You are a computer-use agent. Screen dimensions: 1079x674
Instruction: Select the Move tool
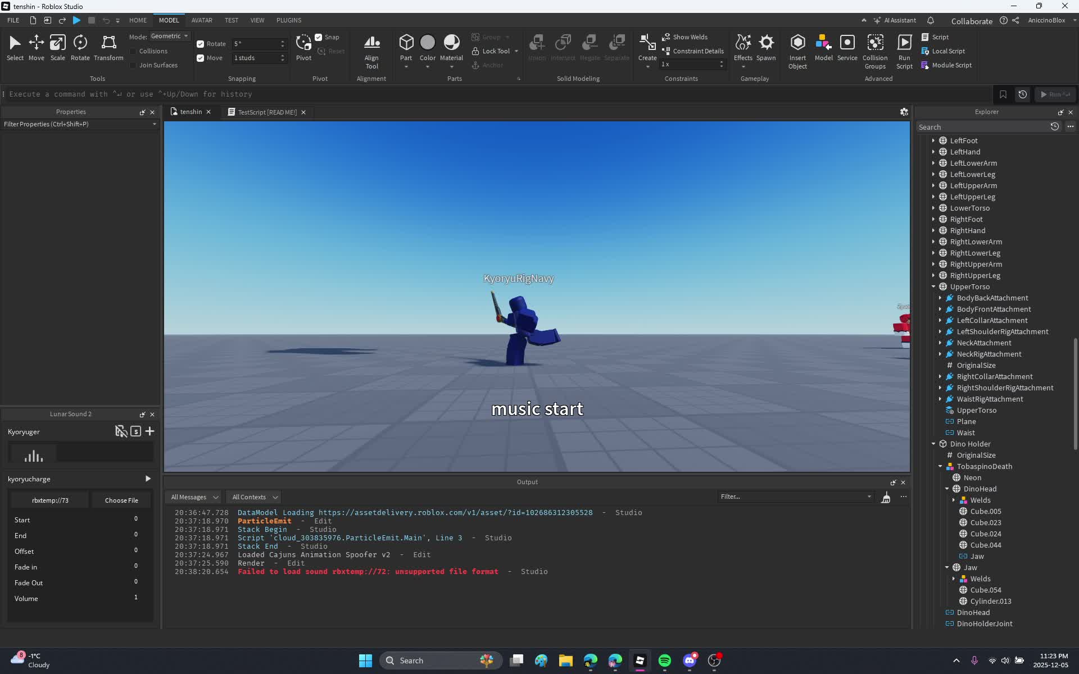click(x=36, y=48)
